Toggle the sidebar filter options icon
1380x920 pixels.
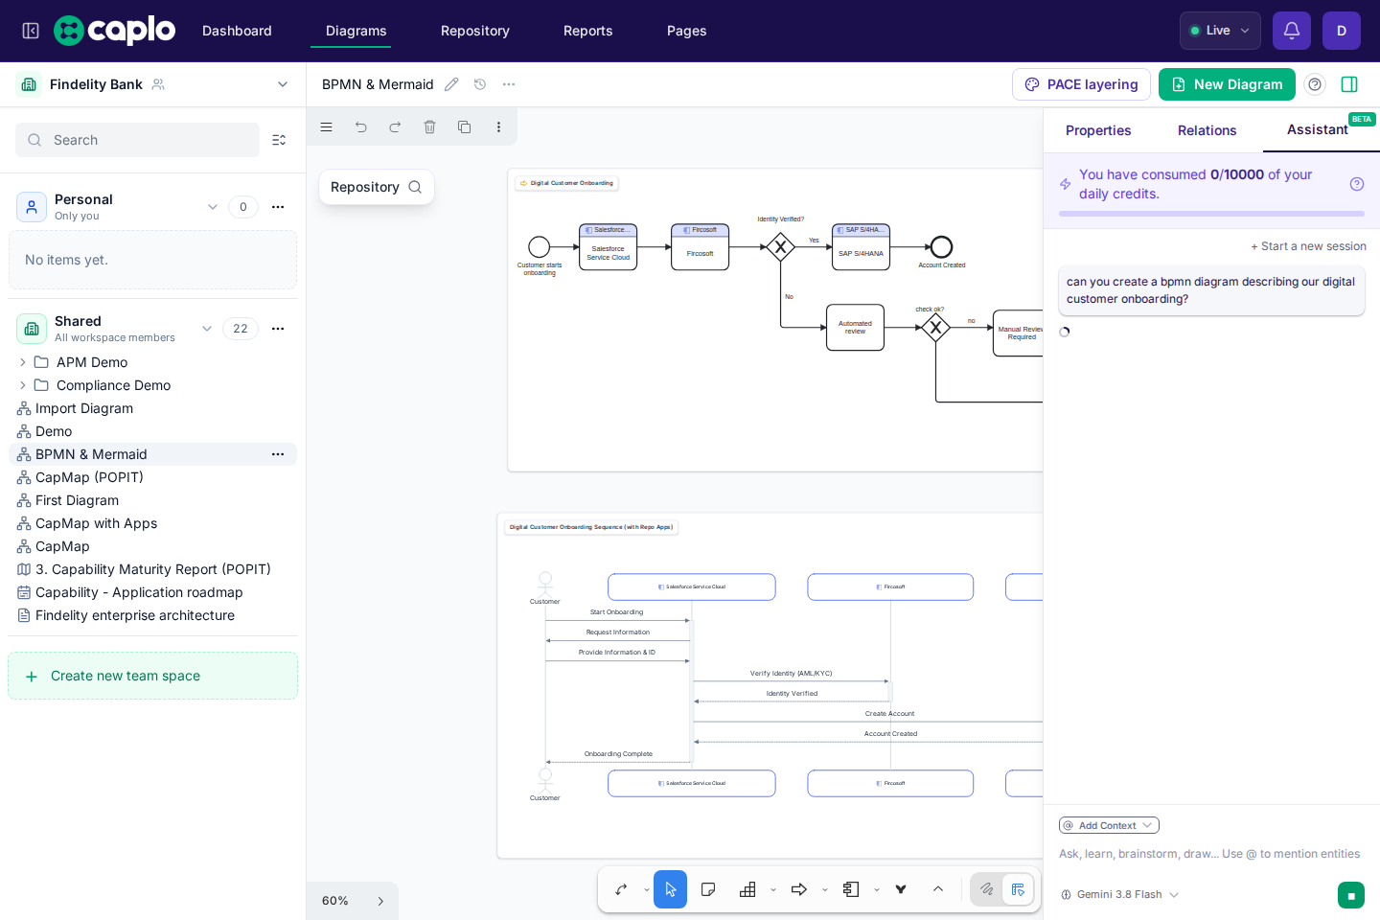point(279,140)
